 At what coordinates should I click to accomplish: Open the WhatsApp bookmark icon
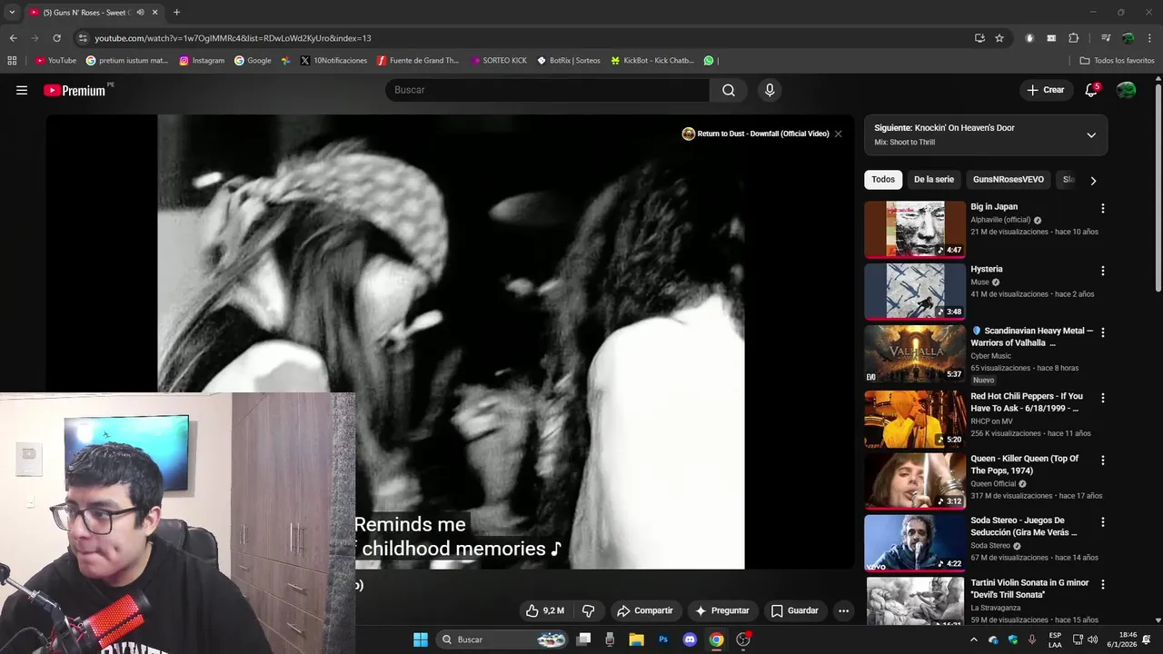tap(709, 61)
